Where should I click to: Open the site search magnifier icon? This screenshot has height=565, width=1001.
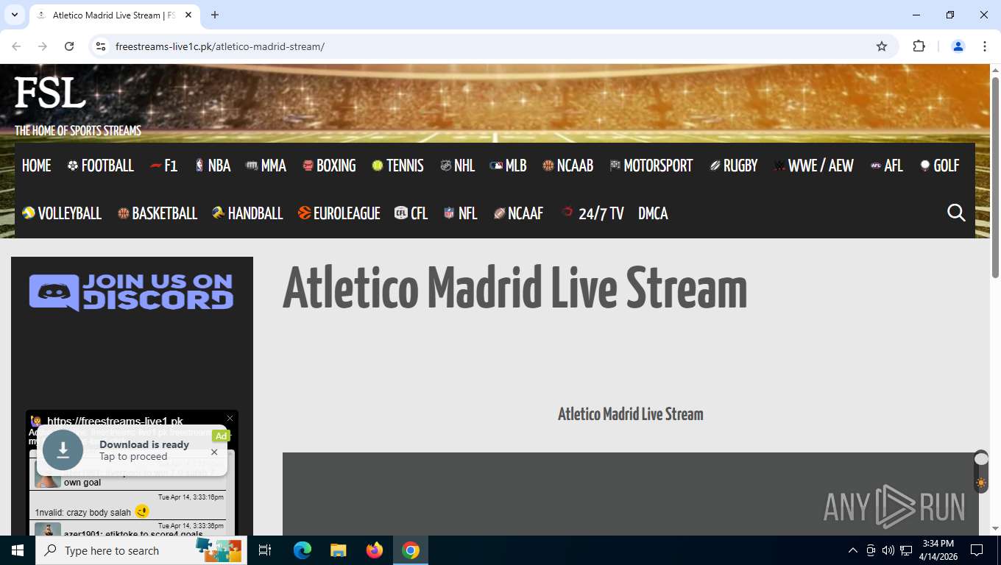pyautogui.click(x=956, y=213)
